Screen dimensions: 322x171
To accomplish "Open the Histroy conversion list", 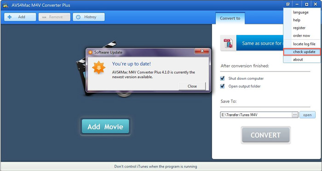I will tap(89, 17).
